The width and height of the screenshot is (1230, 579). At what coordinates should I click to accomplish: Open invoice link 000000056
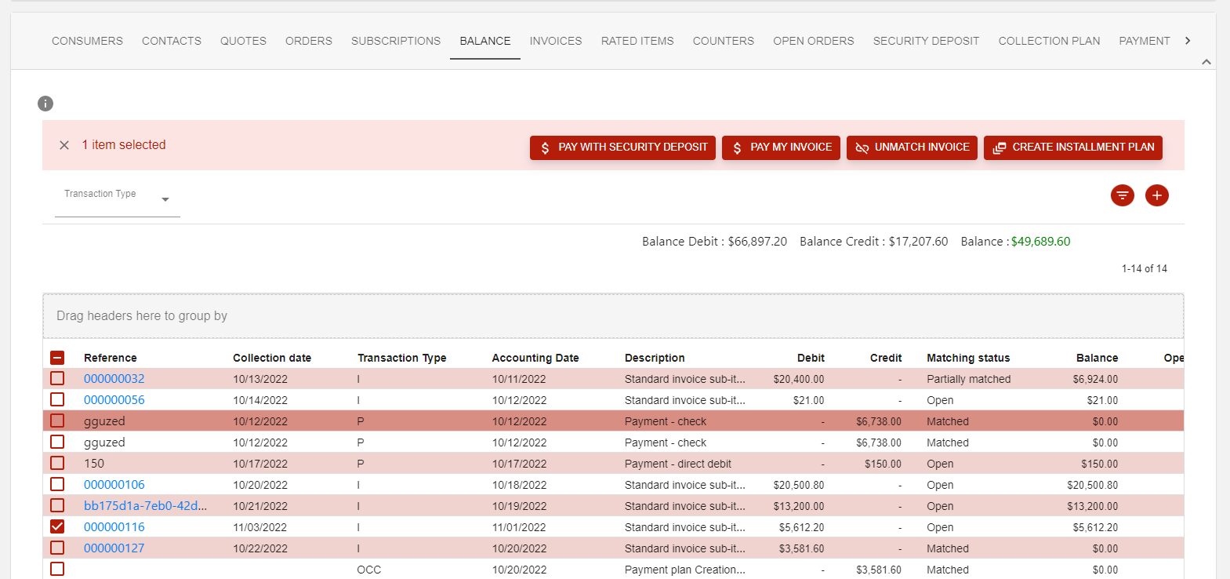pyautogui.click(x=114, y=400)
